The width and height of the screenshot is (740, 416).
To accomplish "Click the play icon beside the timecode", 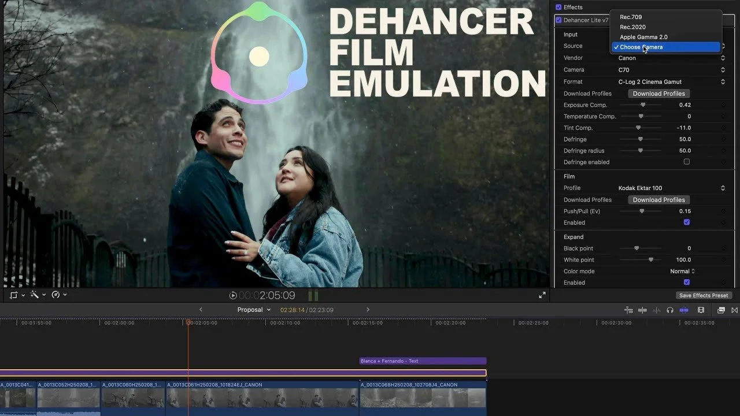I will [x=233, y=295].
